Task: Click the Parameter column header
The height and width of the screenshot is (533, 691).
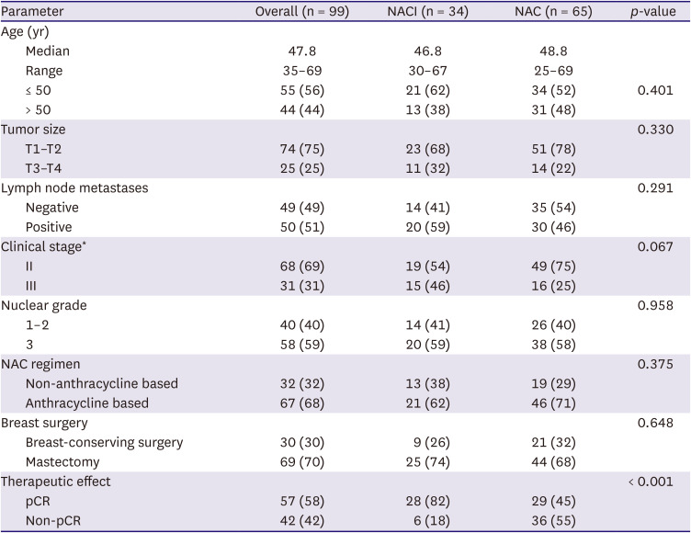Action: point(33,12)
